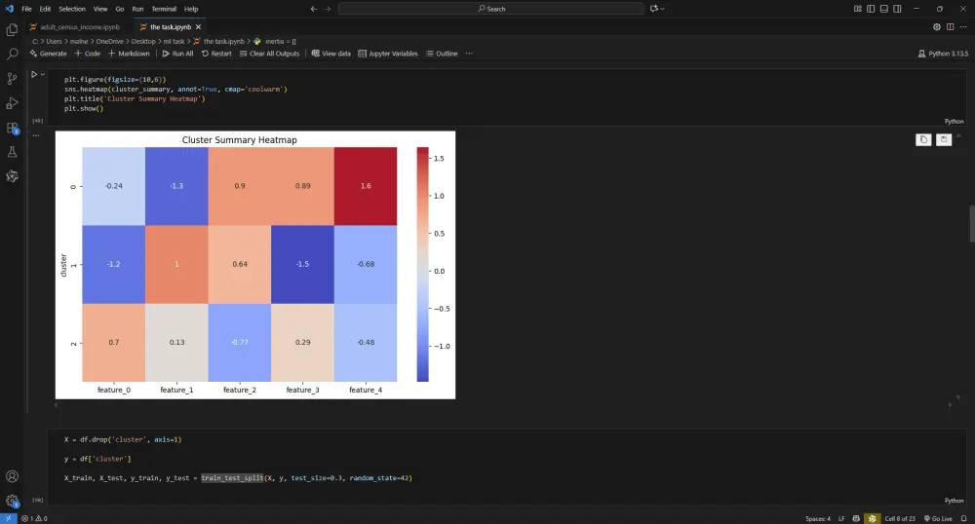Open the Accounts menu in activity bar
Image resolution: width=975 pixels, height=524 pixels.
pos(12,476)
